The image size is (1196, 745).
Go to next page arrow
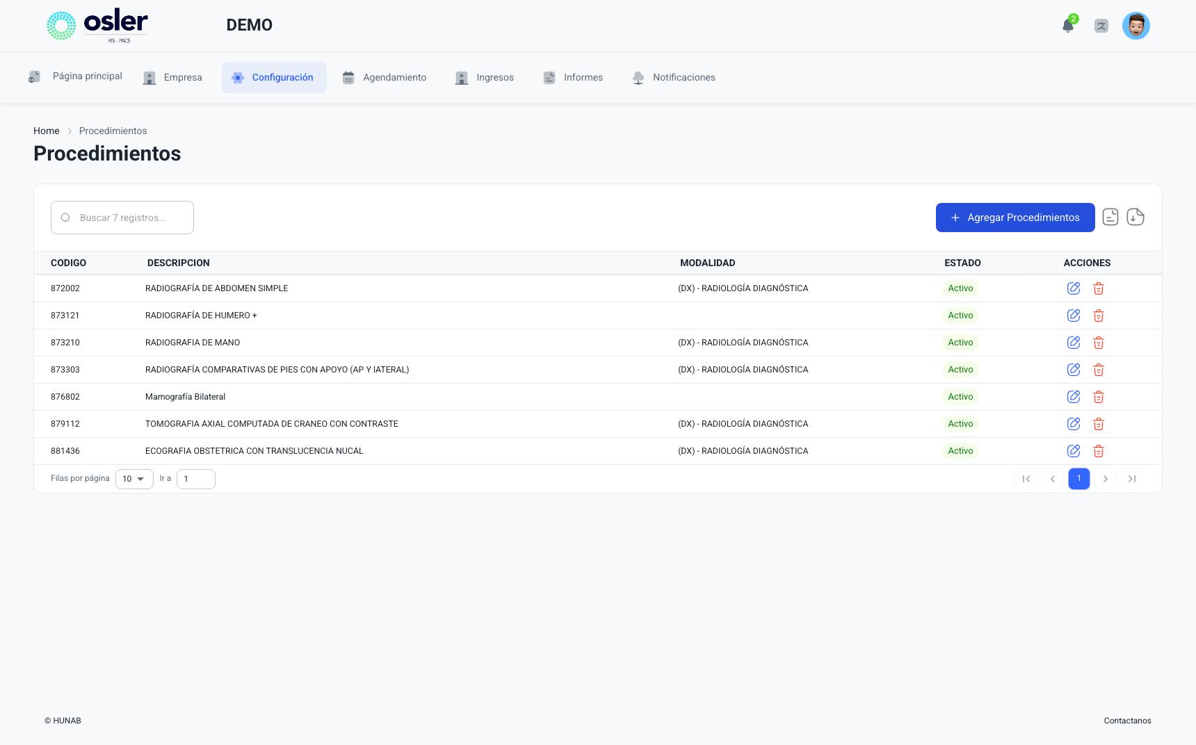pyautogui.click(x=1106, y=479)
